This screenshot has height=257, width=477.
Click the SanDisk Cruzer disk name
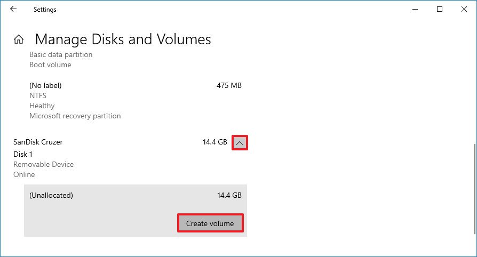pyautogui.click(x=38, y=142)
